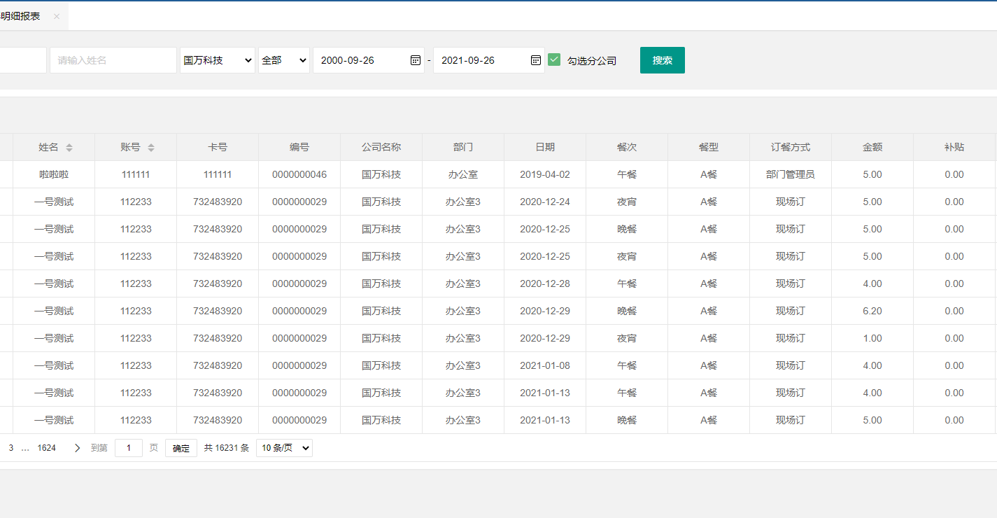Sort table by 姓名 column arrows

point(69,148)
